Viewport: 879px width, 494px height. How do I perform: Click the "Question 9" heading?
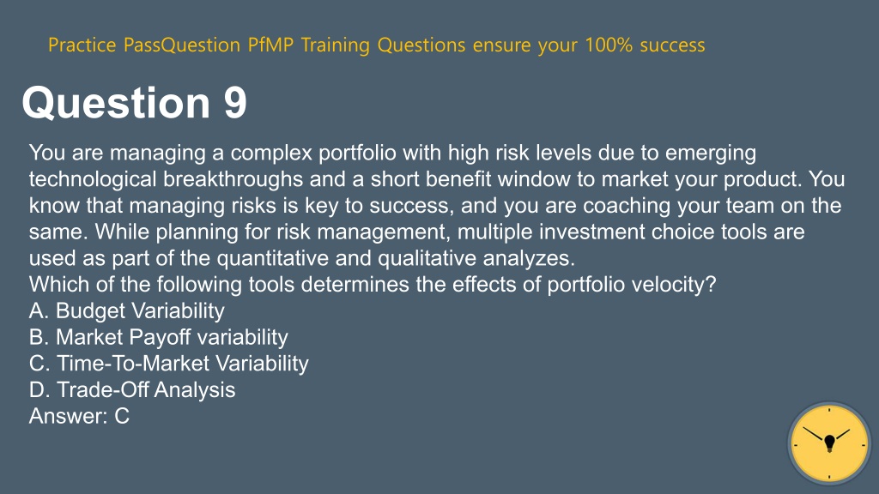click(134, 103)
